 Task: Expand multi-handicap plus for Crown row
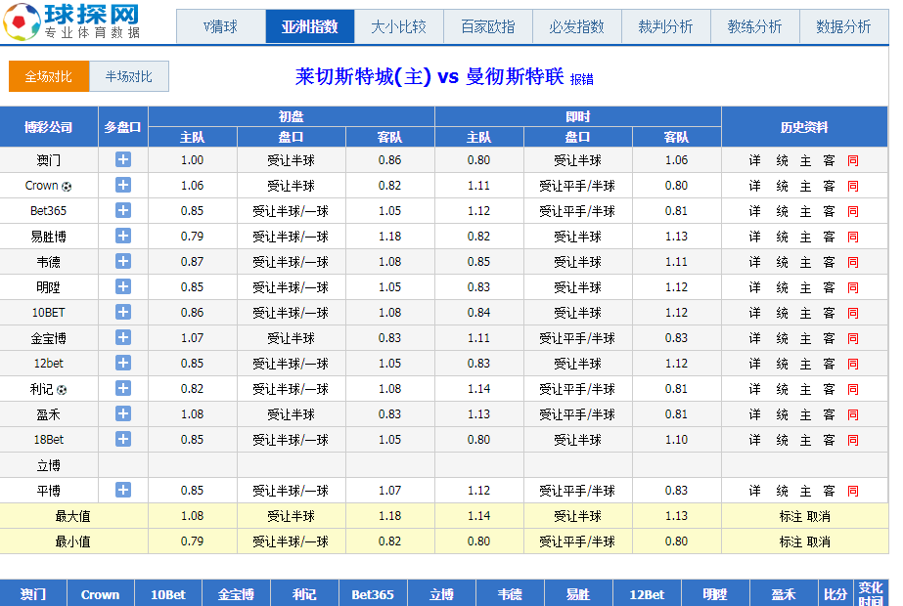[x=122, y=185]
